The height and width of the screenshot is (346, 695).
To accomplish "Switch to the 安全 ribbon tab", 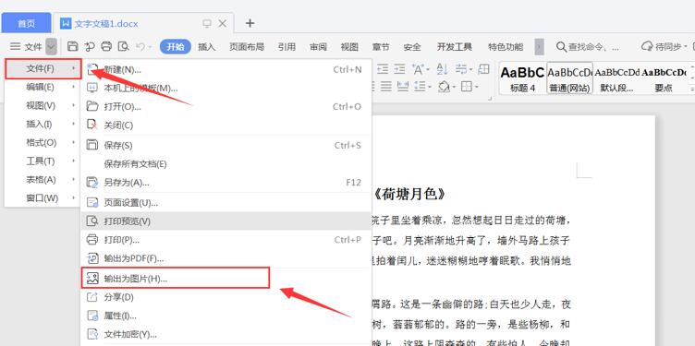I will [412, 47].
